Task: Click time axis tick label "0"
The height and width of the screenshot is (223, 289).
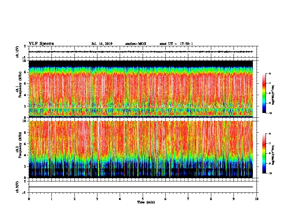Action: [x=29, y=199]
